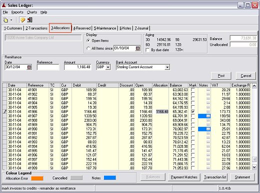The height and width of the screenshot is (193, 260).
Task: Click the VAT value 343.00
Action: (225, 120)
